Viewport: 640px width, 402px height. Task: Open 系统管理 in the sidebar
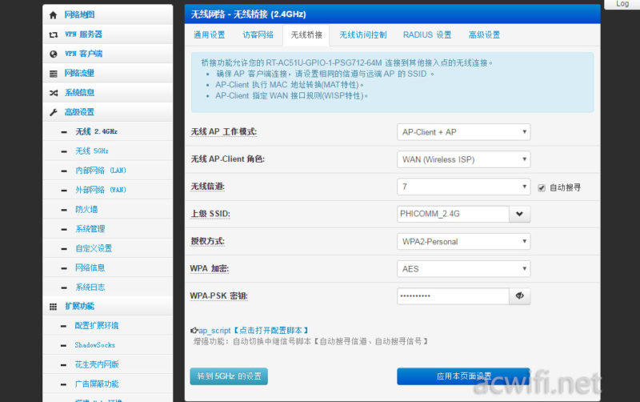[x=108, y=229]
